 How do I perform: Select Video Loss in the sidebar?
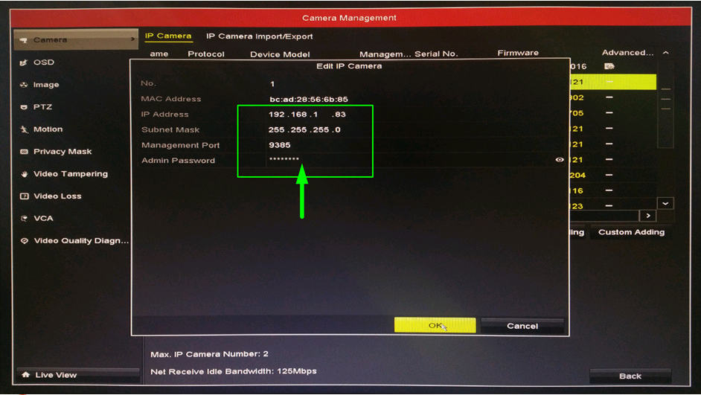point(57,196)
